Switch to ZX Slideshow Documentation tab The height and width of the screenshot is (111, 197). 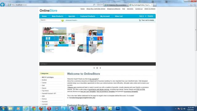(x=116, y=5)
